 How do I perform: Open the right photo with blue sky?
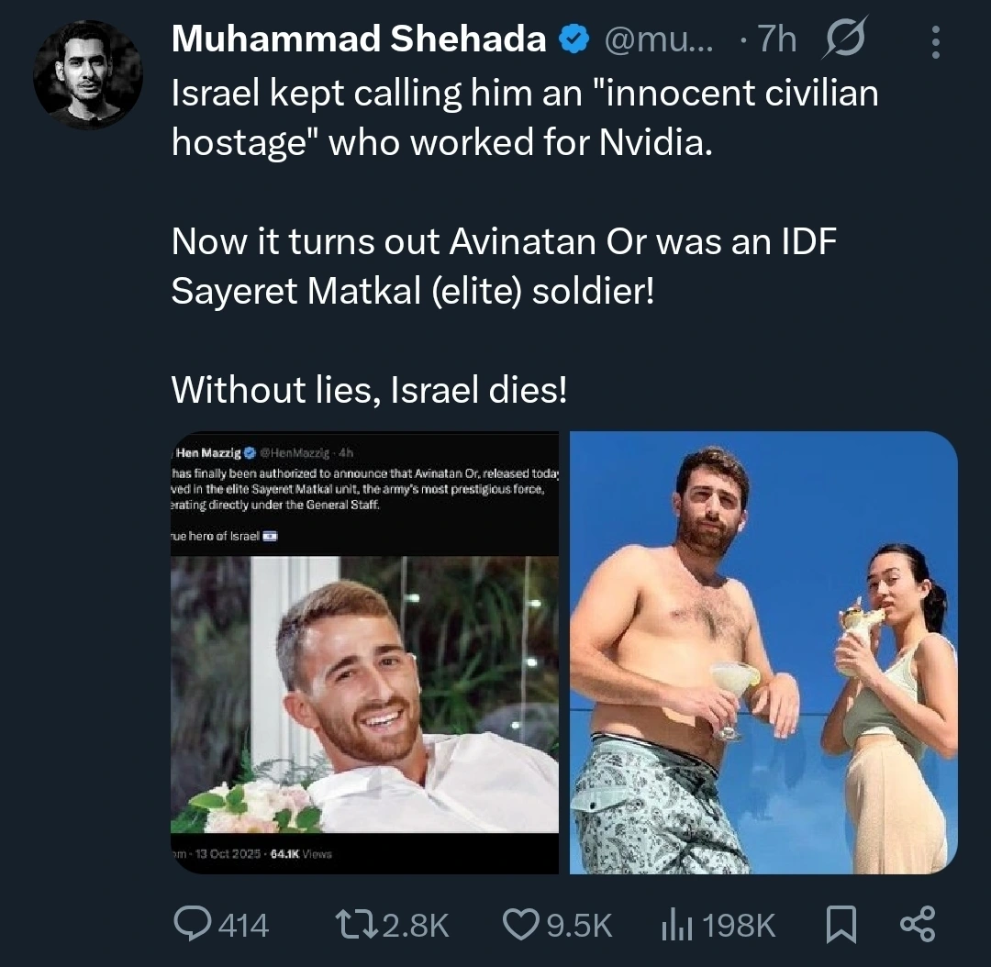(x=763, y=651)
